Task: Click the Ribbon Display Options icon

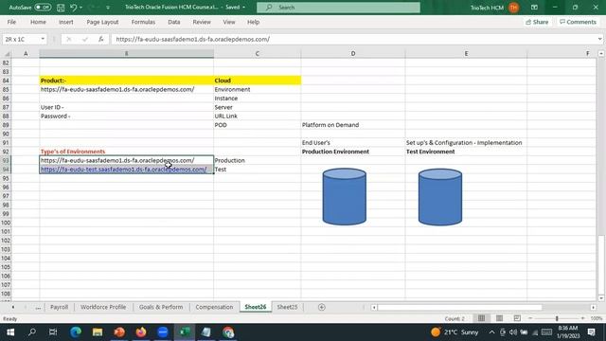Action: [534, 8]
